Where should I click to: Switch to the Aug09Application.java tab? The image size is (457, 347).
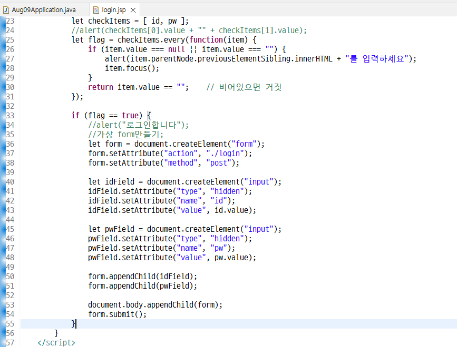(x=44, y=10)
